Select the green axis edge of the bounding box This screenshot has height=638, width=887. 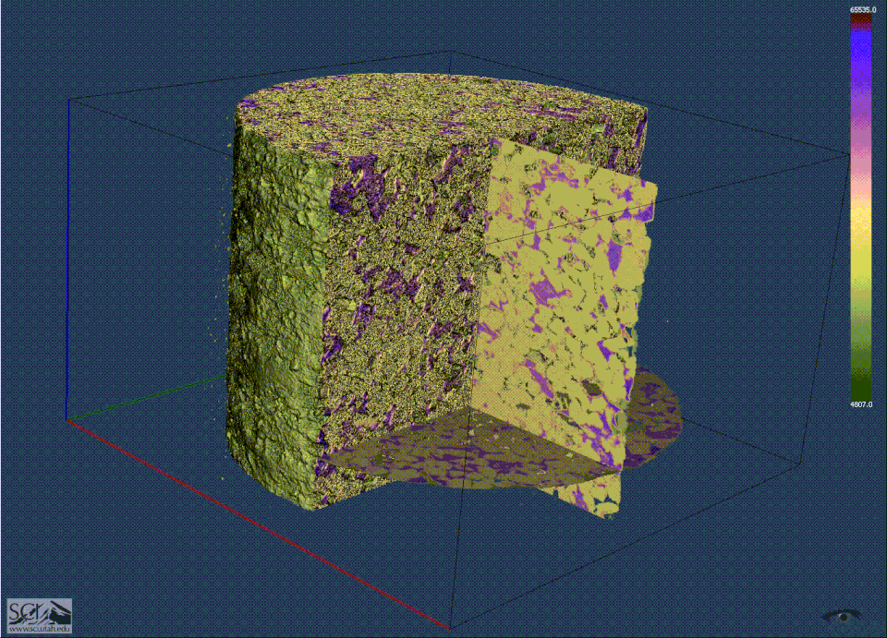(148, 397)
